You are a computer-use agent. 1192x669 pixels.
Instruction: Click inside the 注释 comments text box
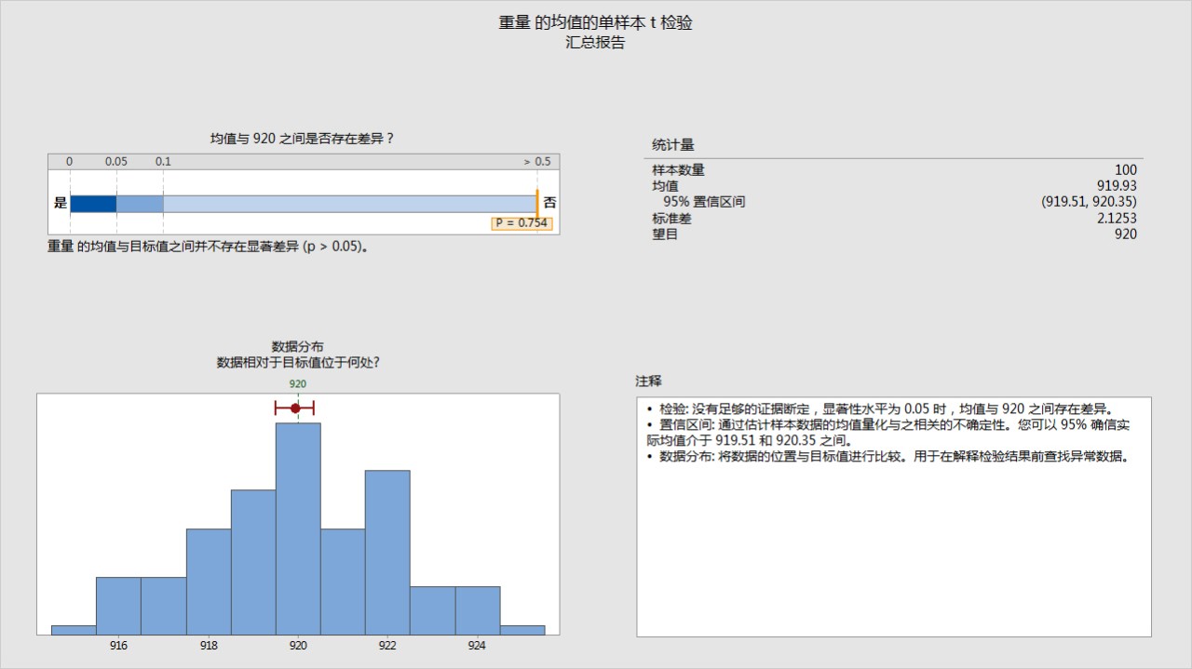point(893,540)
